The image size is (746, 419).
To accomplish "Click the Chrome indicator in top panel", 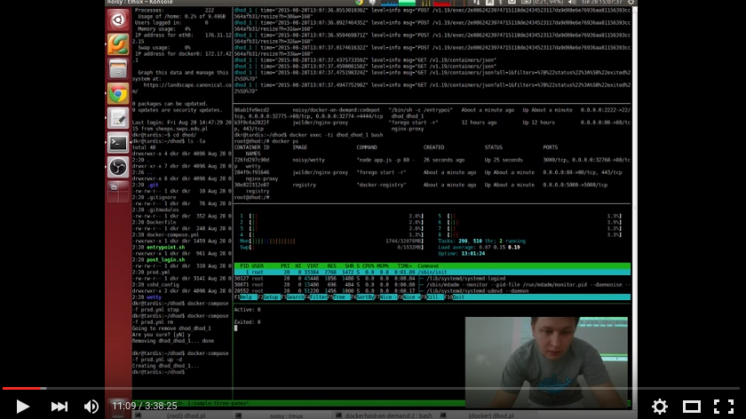I will (x=359, y=3).
